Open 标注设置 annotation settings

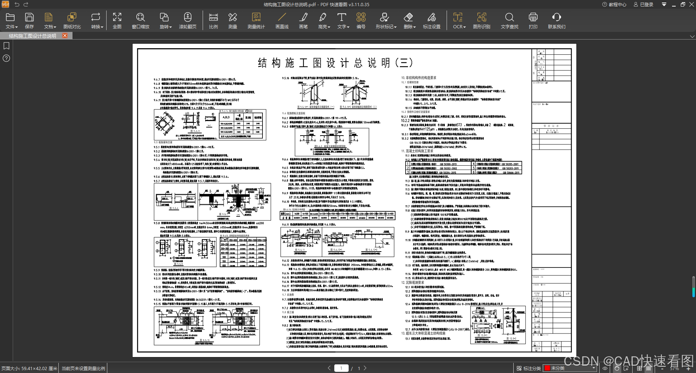431,21
